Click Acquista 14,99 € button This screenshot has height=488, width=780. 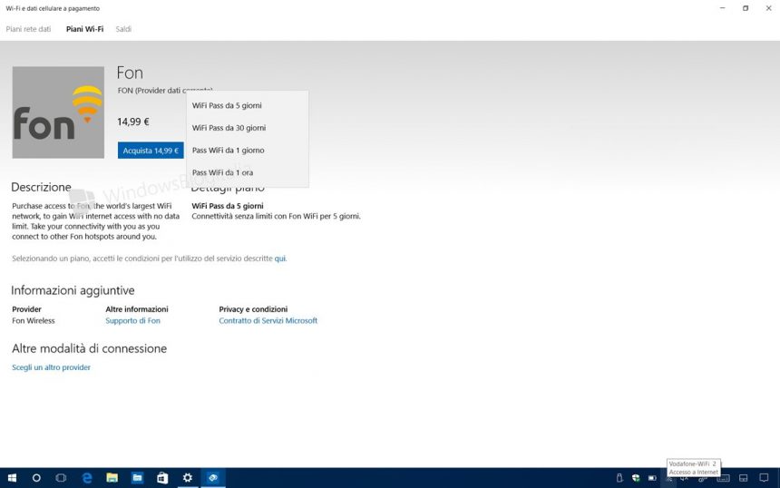(x=151, y=151)
